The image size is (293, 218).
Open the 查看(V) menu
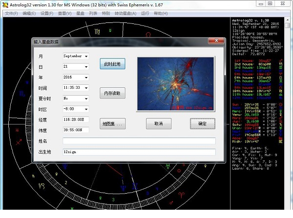(64, 14)
